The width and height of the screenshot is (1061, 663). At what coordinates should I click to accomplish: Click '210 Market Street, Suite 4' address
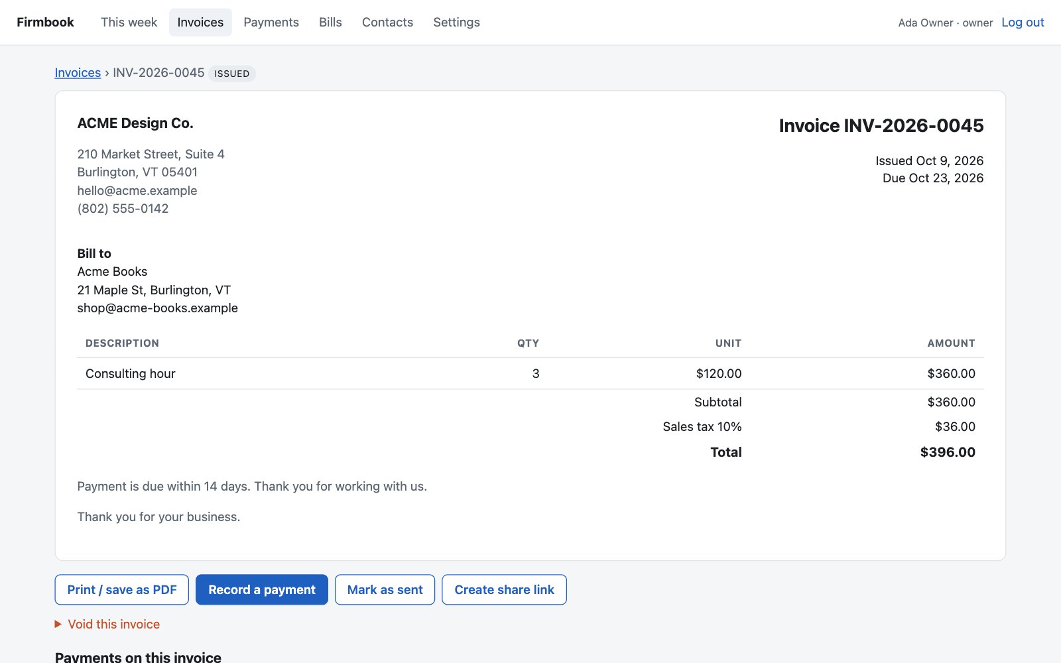(151, 154)
